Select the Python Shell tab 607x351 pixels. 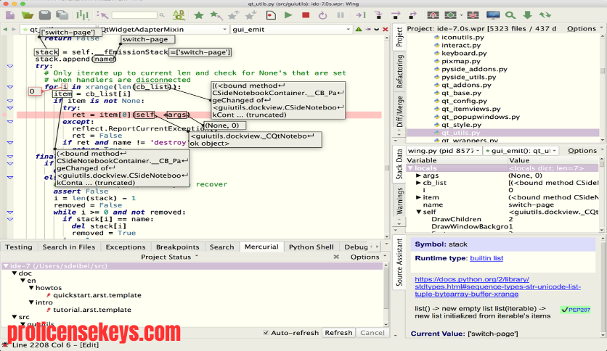tap(311, 247)
